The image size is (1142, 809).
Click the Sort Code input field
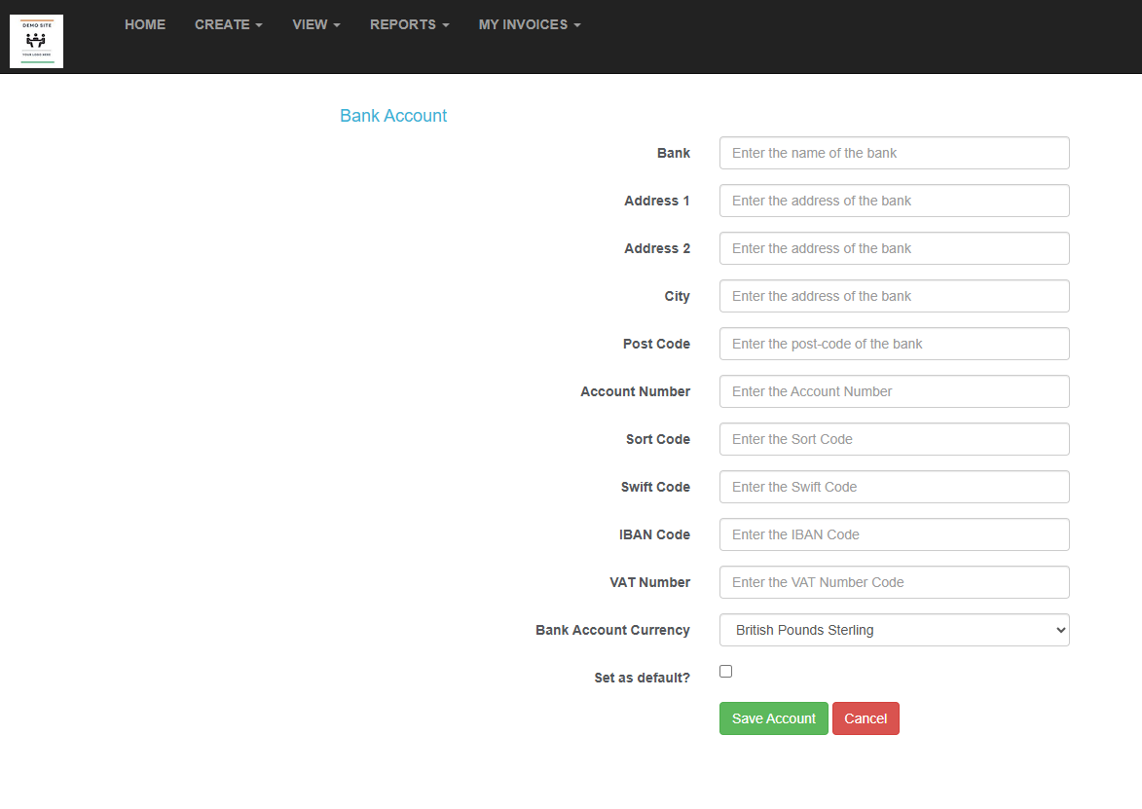895,439
